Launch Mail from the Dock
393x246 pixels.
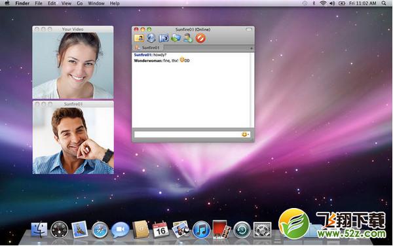pos(79,229)
